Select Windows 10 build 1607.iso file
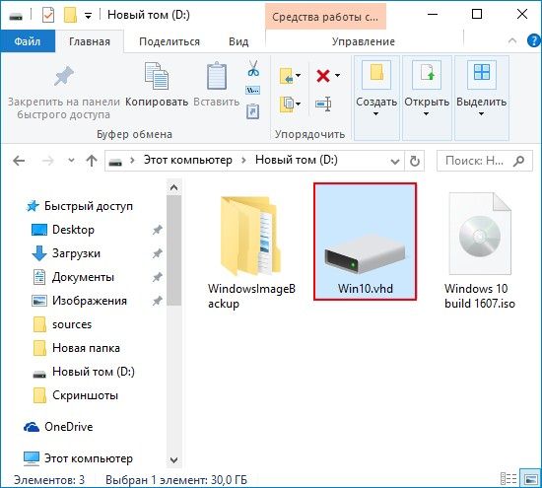Screen dimensions: 542x488 pos(480,250)
